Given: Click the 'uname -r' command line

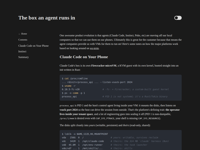Looking at the screenshot, I should coord(69,86).
